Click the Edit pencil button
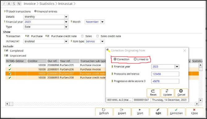Image resolution: width=207 pixels, height=119 pixels. [x=158, y=112]
